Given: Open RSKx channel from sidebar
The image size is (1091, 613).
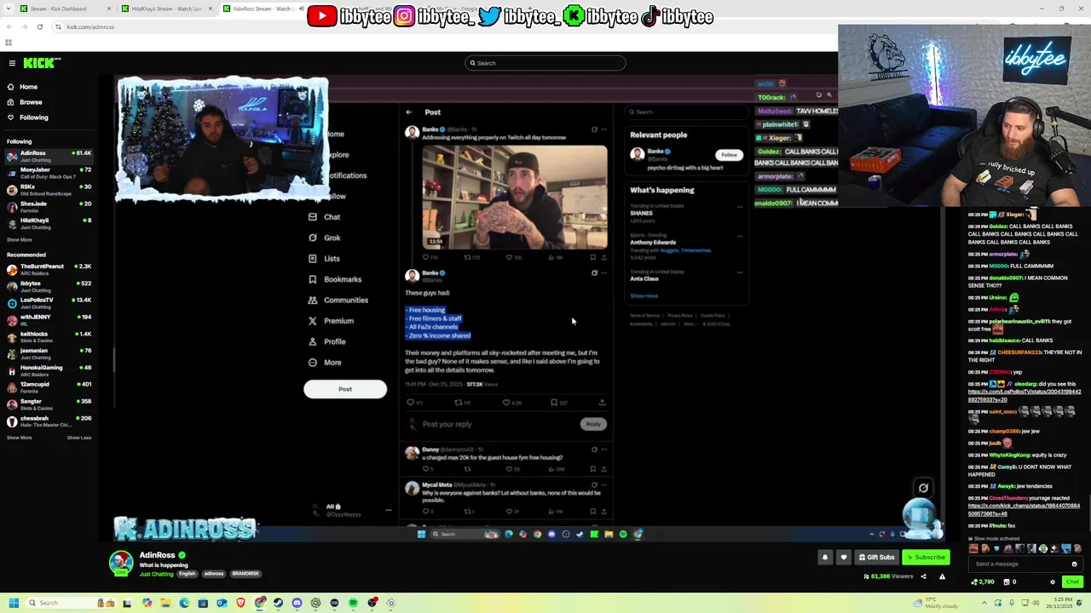Looking at the screenshot, I should [49, 190].
